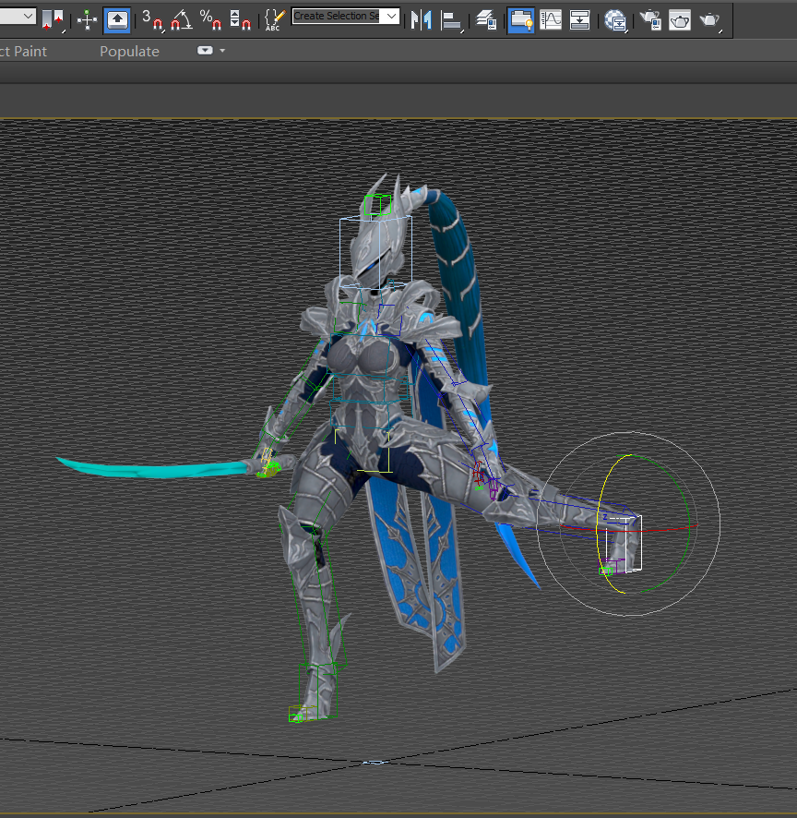Screen dimensions: 797x818
Task: Show the Rendered Frame Window
Action: point(680,18)
